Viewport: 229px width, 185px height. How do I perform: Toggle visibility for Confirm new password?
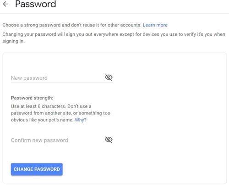click(109, 140)
